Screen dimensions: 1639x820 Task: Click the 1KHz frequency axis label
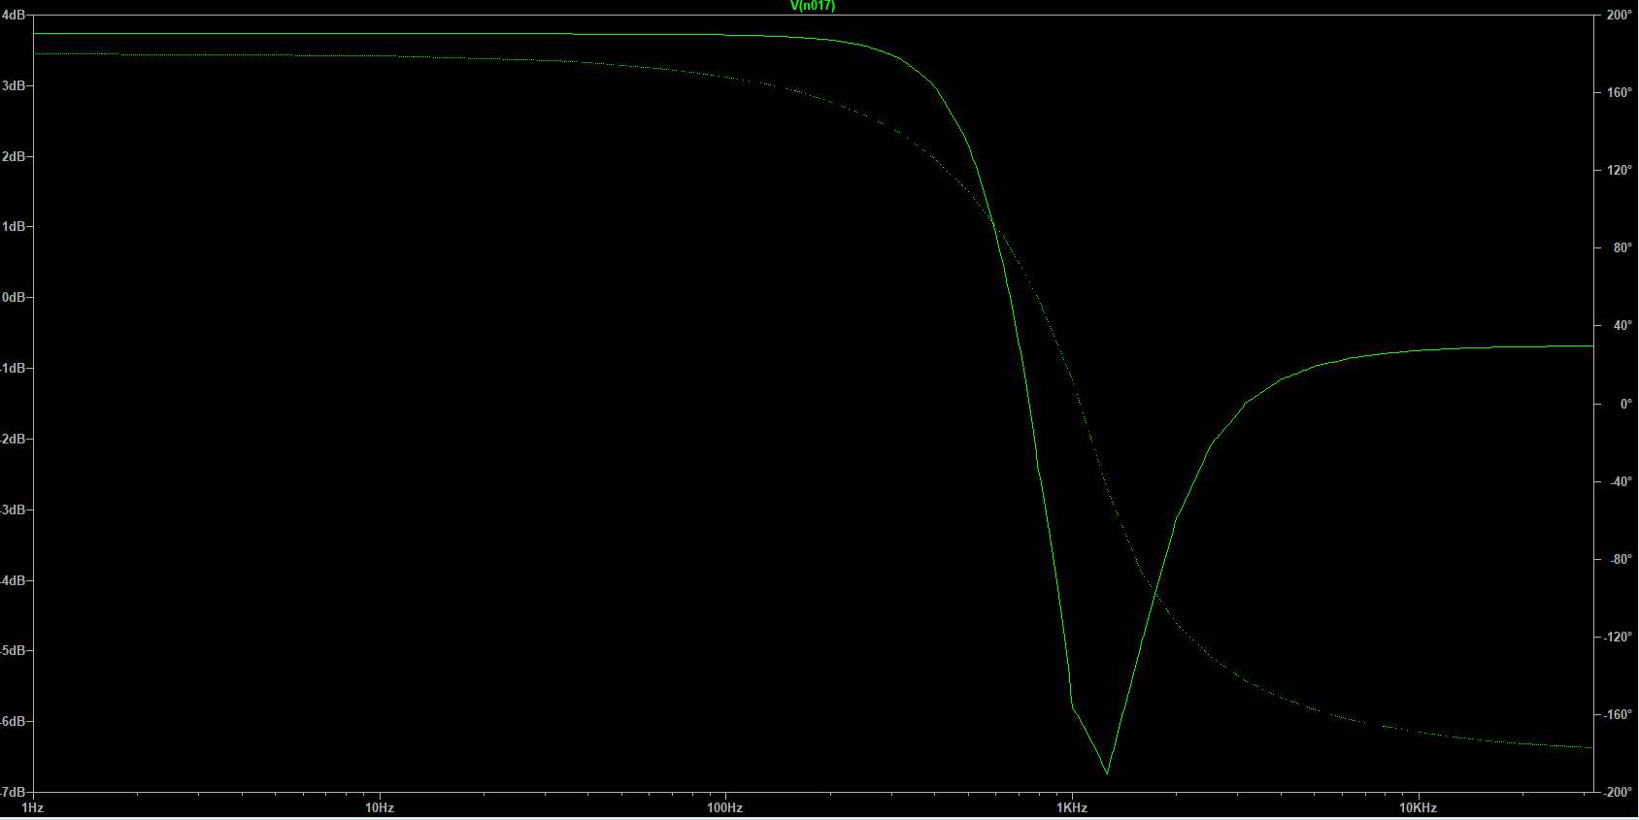pos(1071,807)
